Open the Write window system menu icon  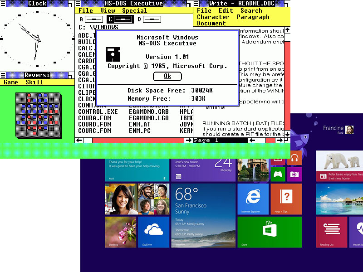click(x=196, y=3)
